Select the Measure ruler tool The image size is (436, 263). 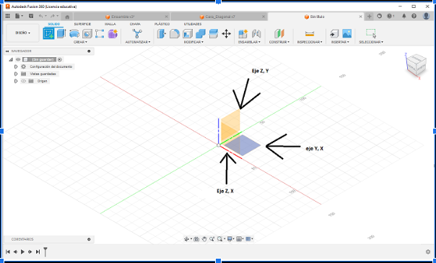(310, 34)
